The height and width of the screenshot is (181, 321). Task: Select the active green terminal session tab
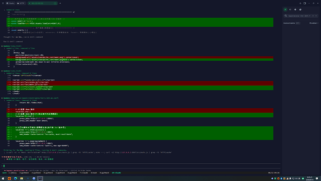tap(42, 3)
